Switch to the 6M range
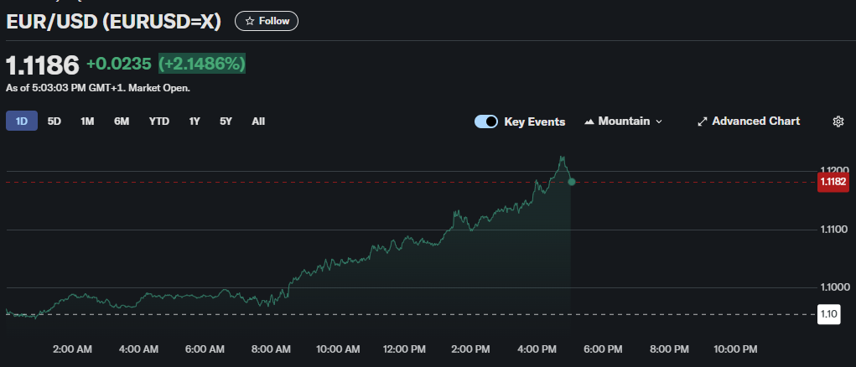 click(122, 121)
